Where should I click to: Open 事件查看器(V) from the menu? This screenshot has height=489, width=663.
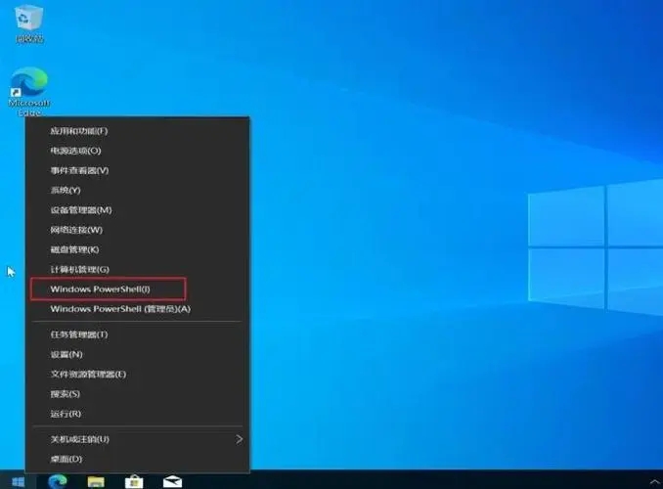[79, 170]
